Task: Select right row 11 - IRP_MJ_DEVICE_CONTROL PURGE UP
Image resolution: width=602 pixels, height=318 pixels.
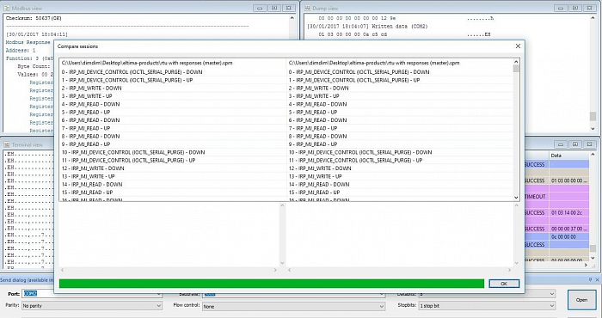Action: [x=399, y=161]
